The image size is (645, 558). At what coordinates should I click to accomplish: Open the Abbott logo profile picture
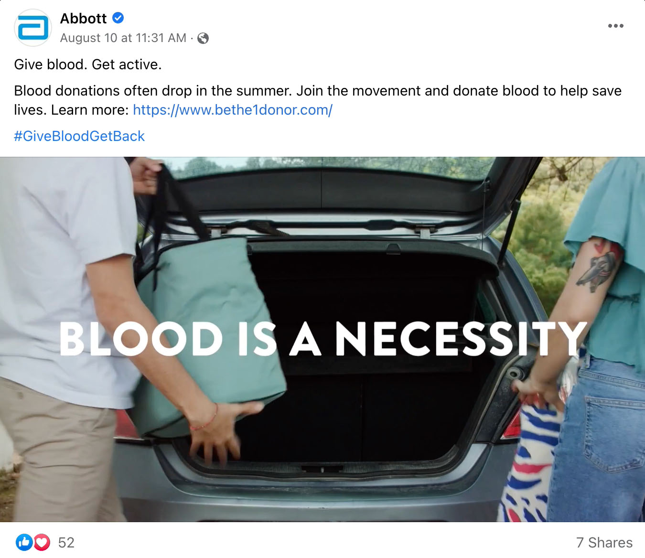click(x=32, y=28)
